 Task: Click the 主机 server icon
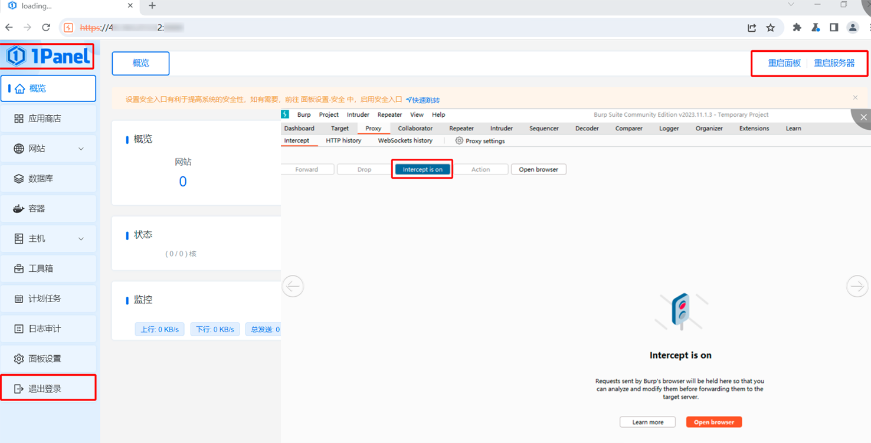(19, 239)
